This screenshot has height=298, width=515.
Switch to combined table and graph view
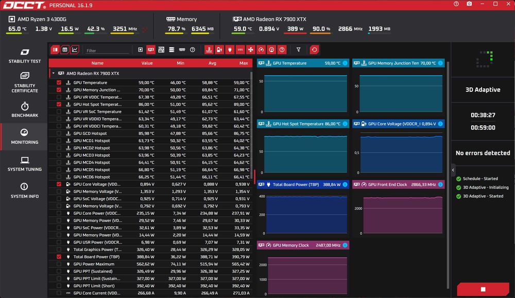(55, 50)
